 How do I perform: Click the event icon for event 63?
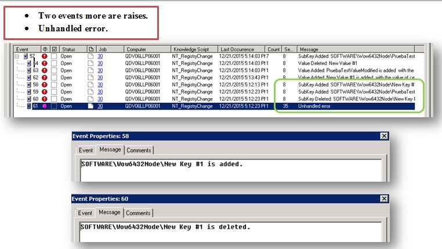[x=29, y=70]
